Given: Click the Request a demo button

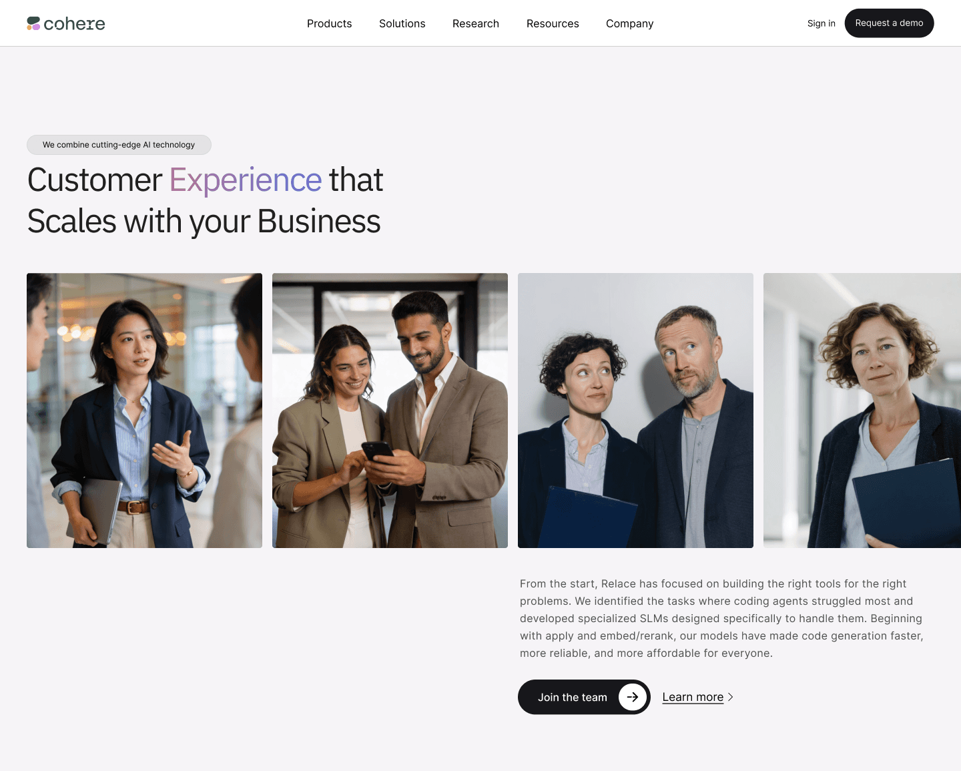Looking at the screenshot, I should click(x=889, y=23).
